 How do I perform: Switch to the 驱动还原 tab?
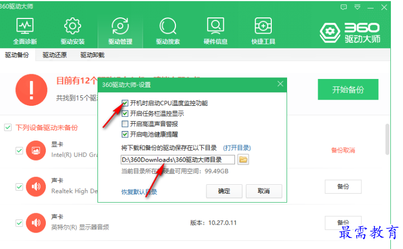(x=54, y=55)
